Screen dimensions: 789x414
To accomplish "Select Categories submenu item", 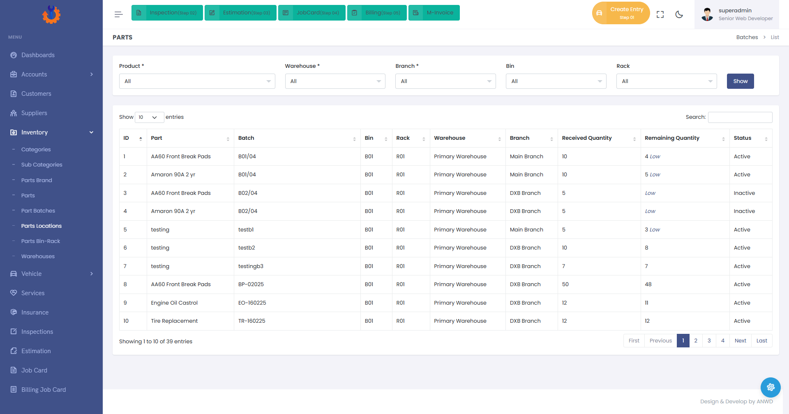I will pyautogui.click(x=36, y=149).
